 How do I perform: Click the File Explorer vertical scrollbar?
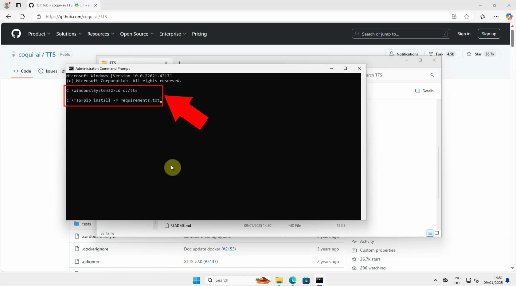point(439,172)
